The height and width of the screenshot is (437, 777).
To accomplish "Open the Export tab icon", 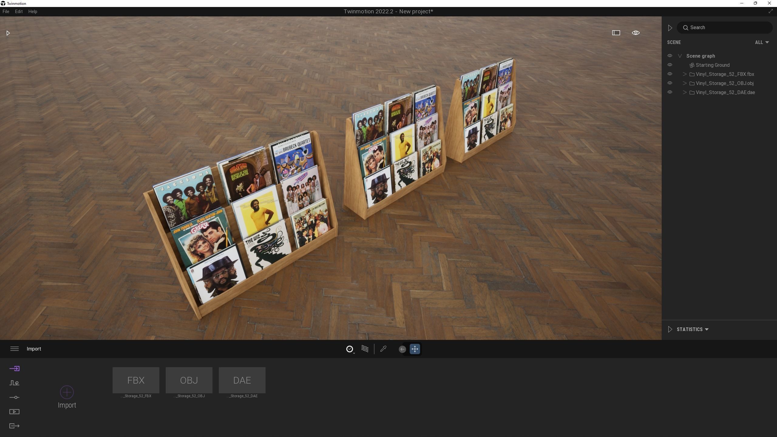I will [14, 426].
